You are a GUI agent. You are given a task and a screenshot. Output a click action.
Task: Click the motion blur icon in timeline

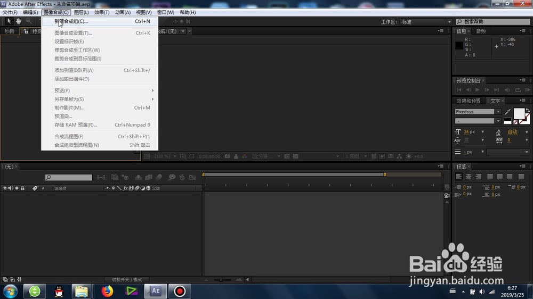(x=159, y=177)
